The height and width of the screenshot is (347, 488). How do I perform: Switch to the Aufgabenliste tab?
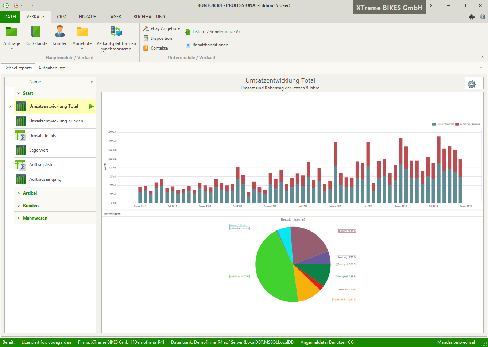pyautogui.click(x=52, y=68)
